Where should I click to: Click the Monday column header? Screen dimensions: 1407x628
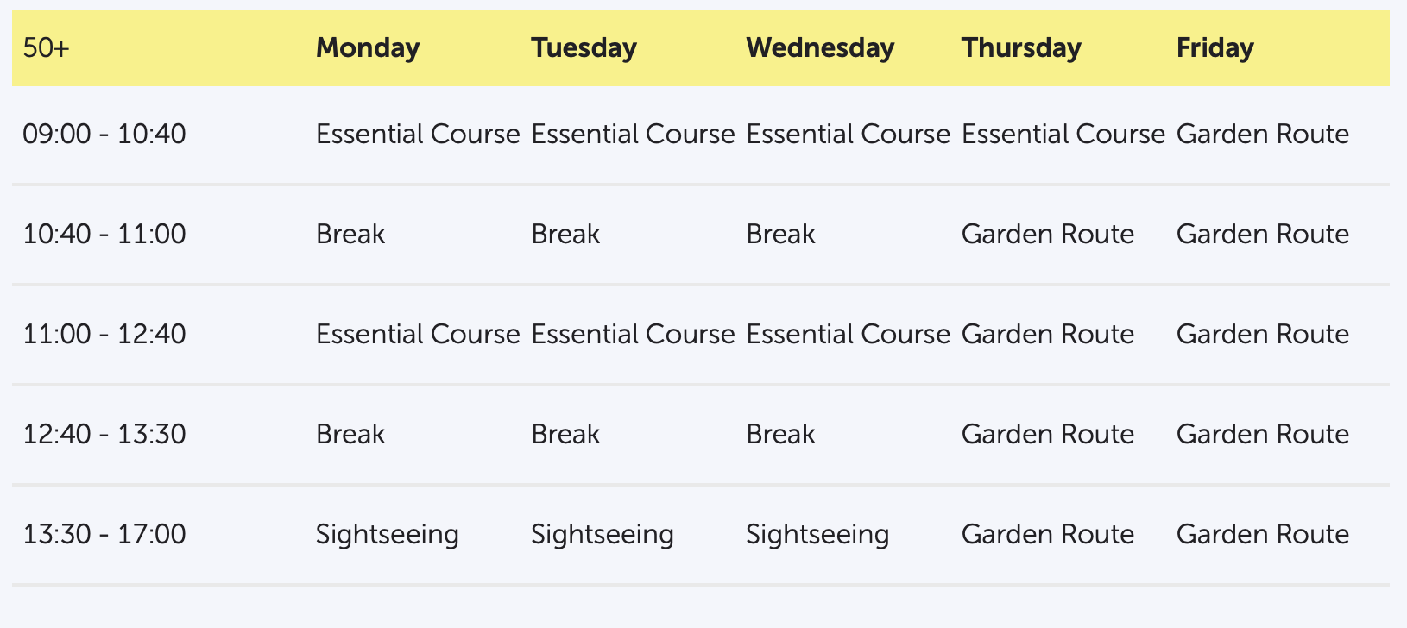[368, 48]
